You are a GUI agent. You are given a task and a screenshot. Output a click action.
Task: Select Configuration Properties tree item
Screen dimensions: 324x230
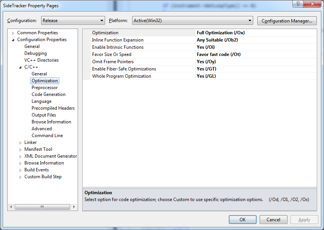42,40
